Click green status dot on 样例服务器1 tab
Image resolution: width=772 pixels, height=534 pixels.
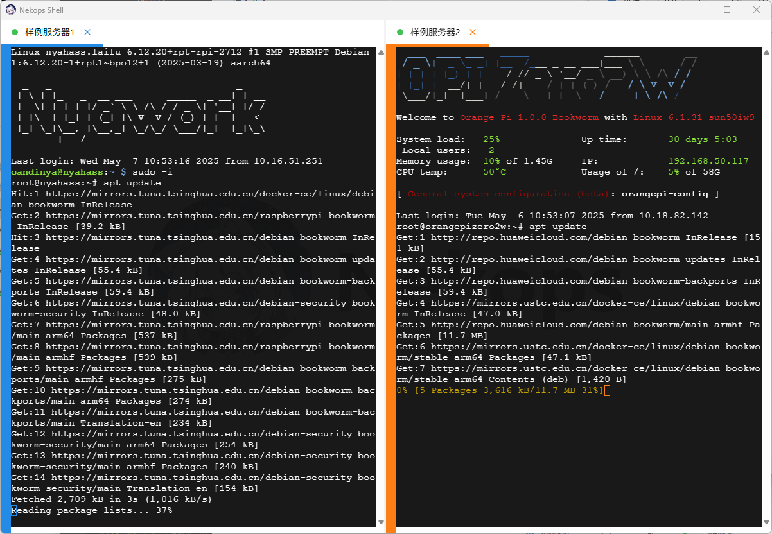coord(15,32)
